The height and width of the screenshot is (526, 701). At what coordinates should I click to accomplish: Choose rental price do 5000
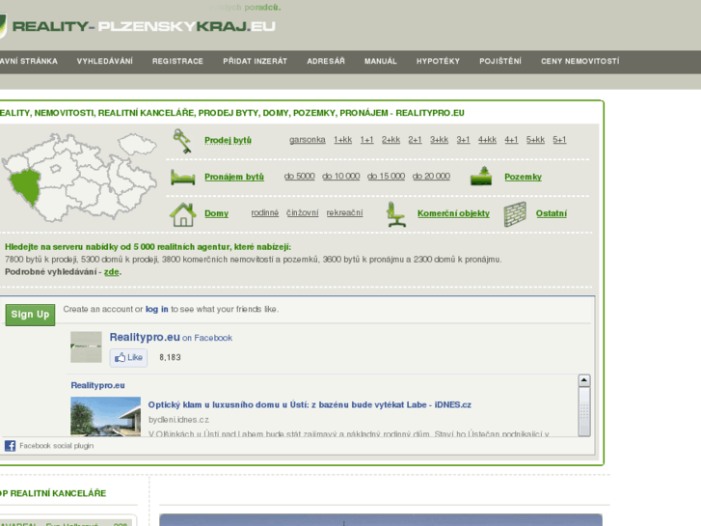(x=299, y=177)
